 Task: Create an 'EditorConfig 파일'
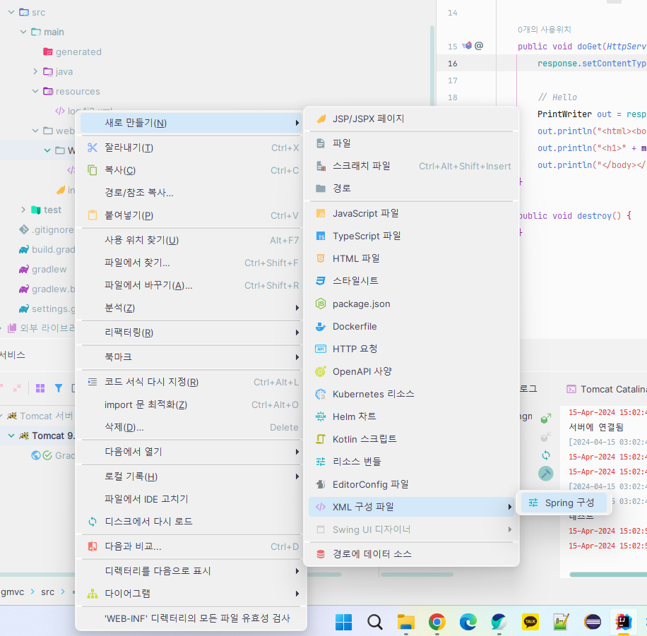click(411, 484)
